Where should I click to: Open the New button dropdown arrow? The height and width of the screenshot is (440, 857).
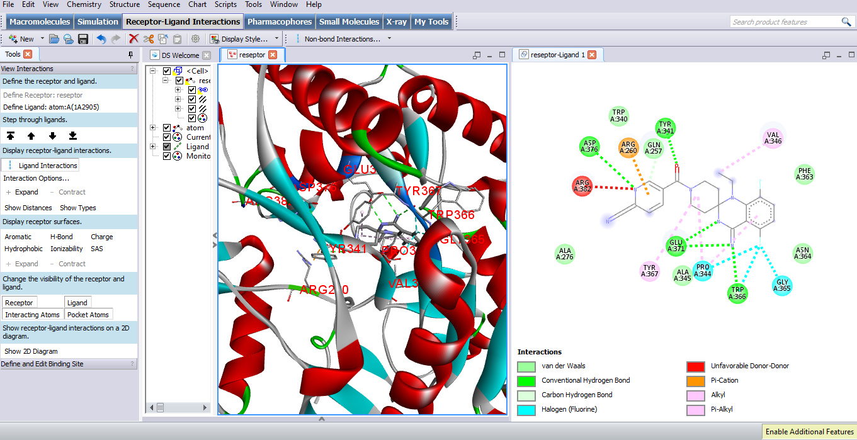click(x=42, y=38)
